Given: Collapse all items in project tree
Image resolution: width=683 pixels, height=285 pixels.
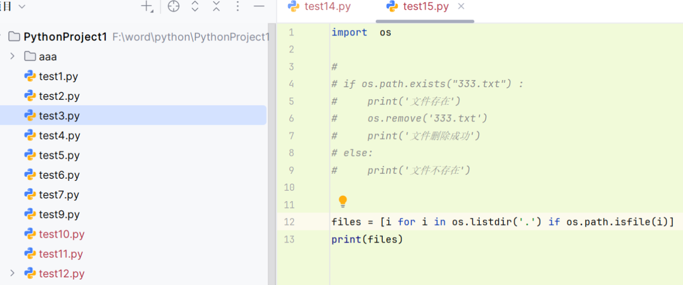Looking at the screenshot, I should click(x=216, y=7).
